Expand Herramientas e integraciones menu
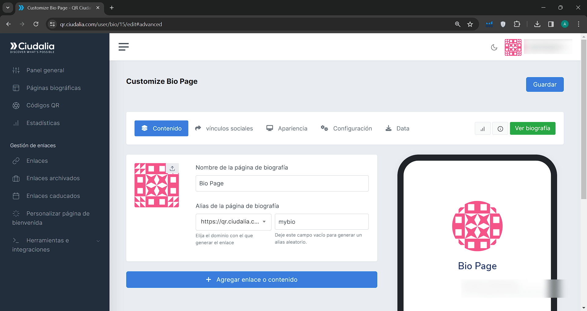The height and width of the screenshot is (311, 587). tap(55, 245)
